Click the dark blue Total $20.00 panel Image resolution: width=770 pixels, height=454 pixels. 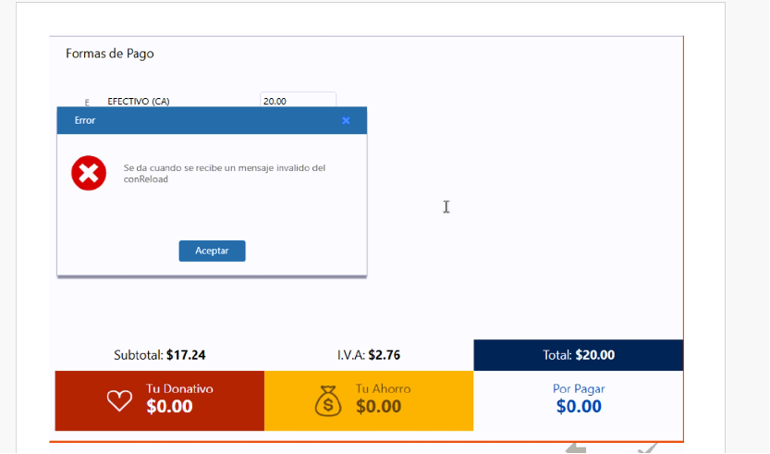578,355
